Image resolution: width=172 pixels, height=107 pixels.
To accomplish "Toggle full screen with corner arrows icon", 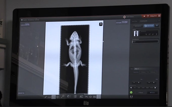I will pyautogui.click(x=159, y=16).
